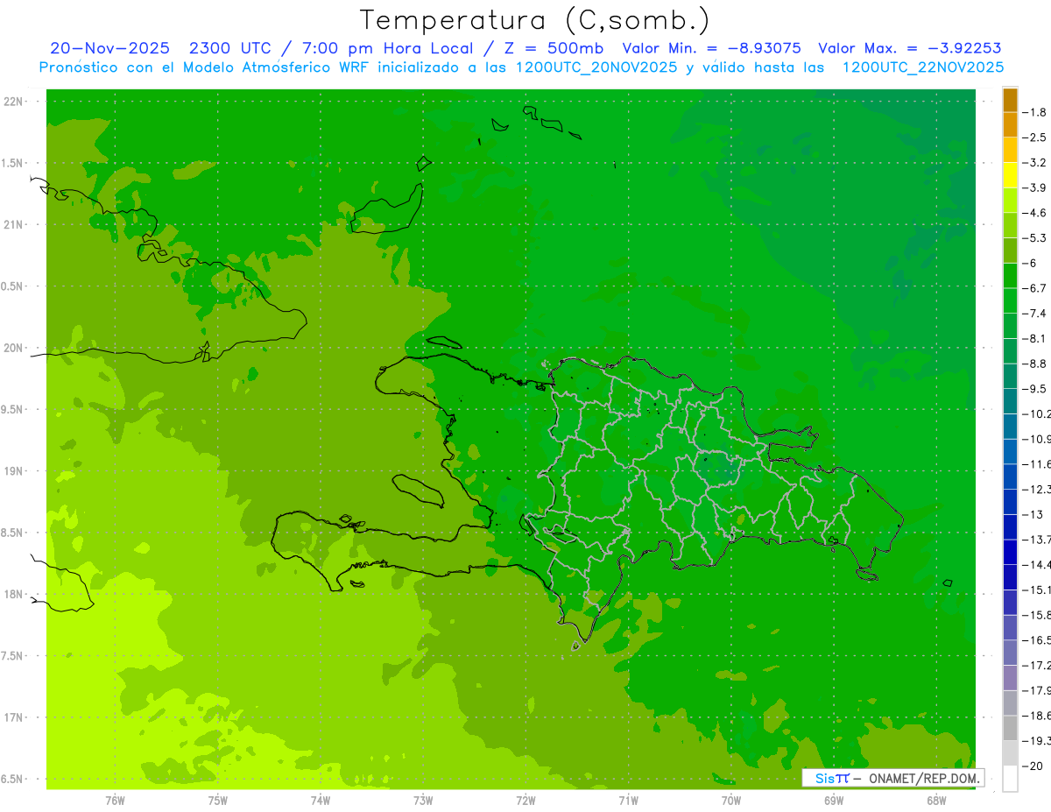Pick the blue swatch between -11.6 and -12.3
This screenshot has width=1051, height=812.
tap(1010, 477)
